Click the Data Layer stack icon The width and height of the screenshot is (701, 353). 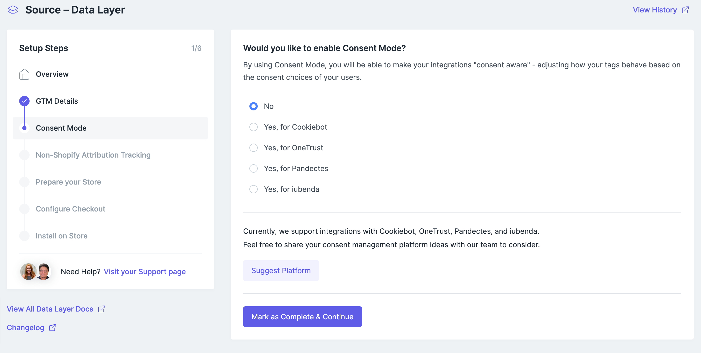click(13, 10)
